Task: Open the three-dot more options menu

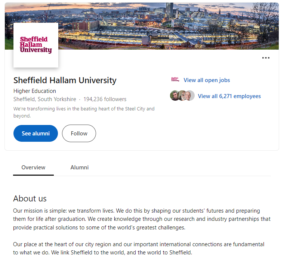Action: [266, 58]
